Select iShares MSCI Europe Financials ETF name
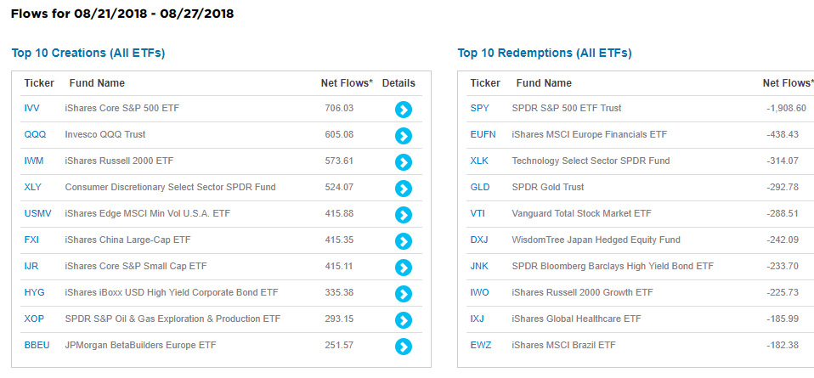Screen dimensions: 814x378 coord(590,134)
